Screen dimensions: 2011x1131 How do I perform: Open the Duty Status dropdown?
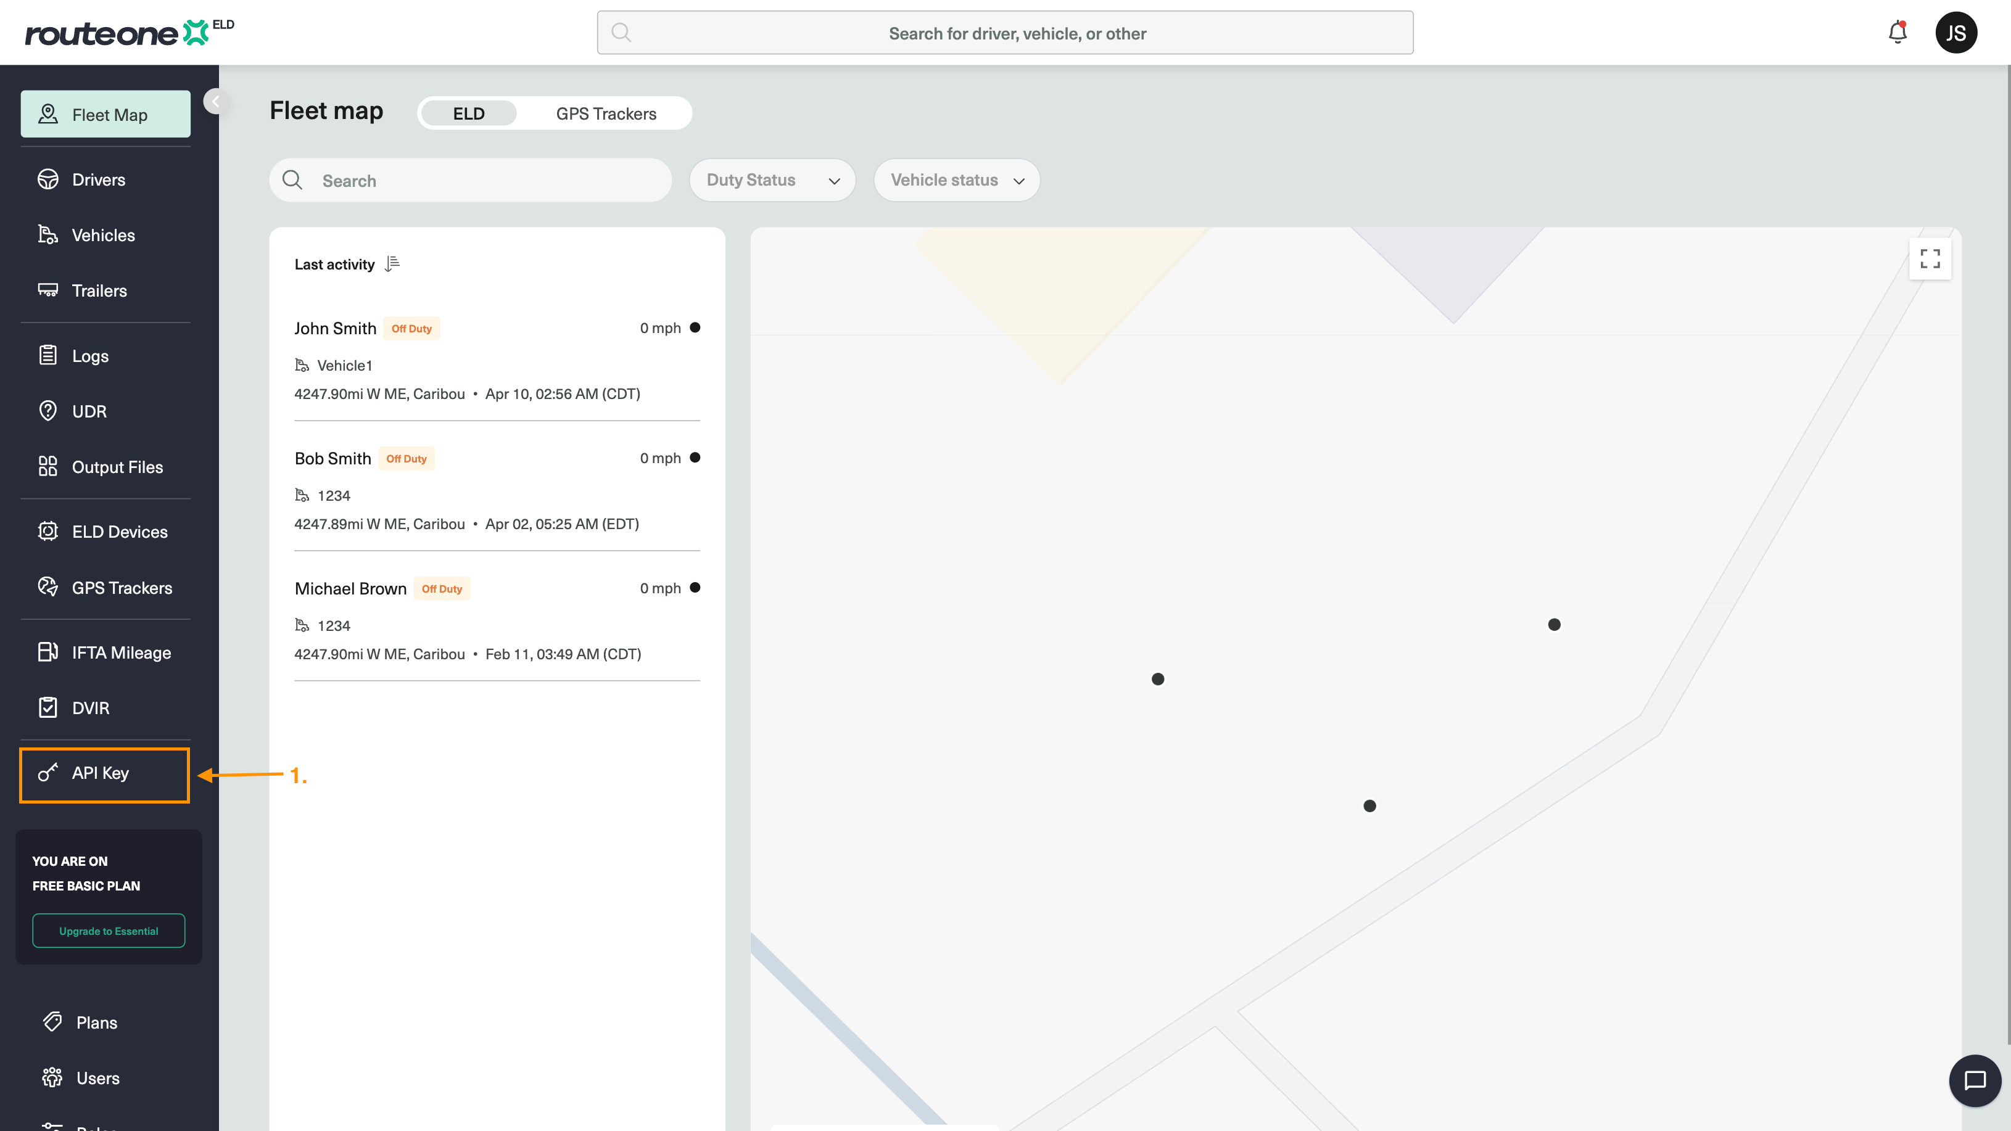pyautogui.click(x=772, y=180)
